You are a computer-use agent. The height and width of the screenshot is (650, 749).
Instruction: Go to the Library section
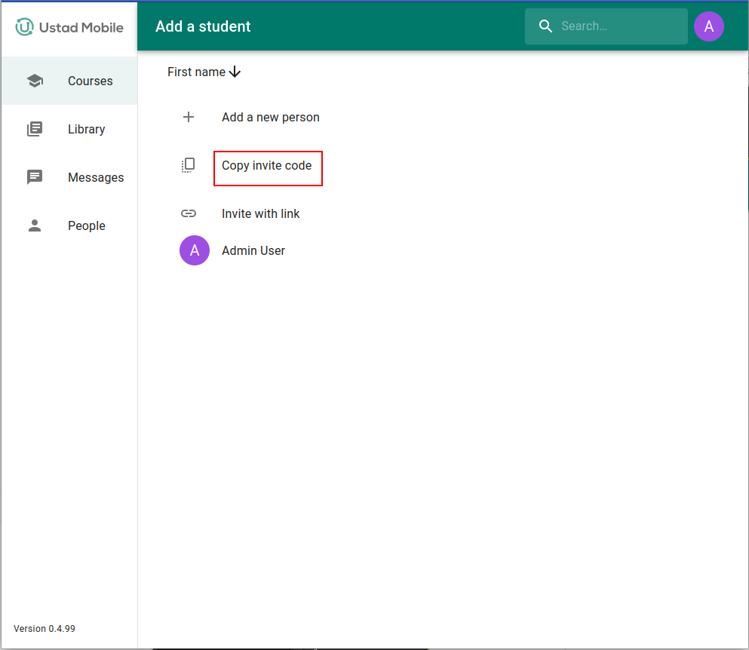point(86,129)
